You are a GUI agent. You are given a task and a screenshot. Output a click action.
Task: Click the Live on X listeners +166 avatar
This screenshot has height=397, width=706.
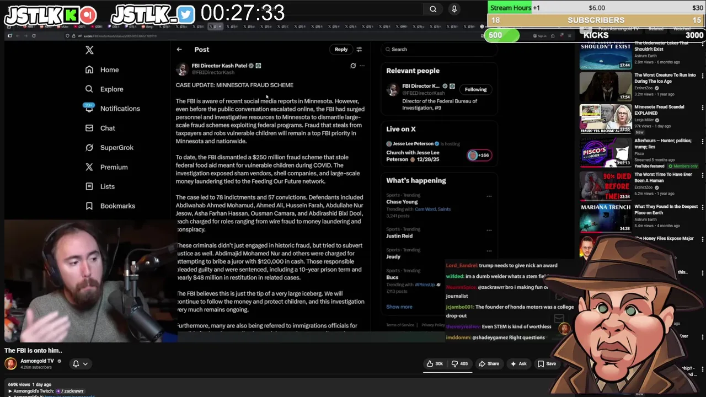coord(479,155)
